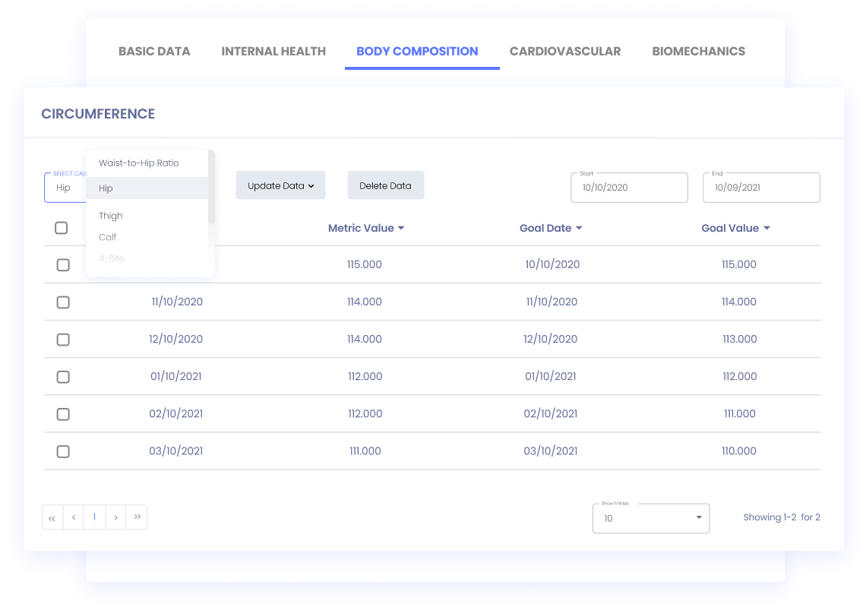This screenshot has width=866, height=610.
Task: Click the End date field
Action: tap(761, 188)
